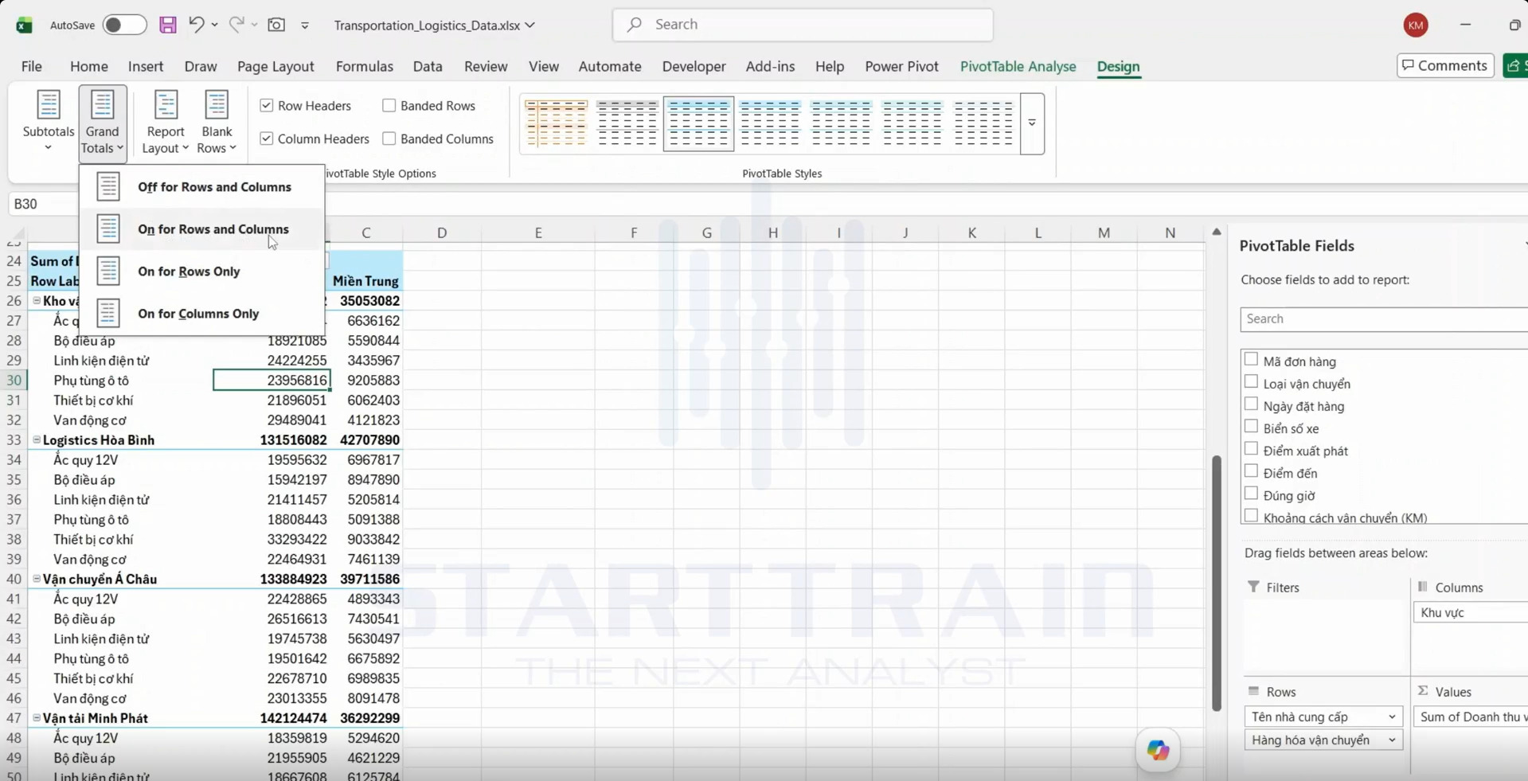1528x781 pixels.
Task: Choose the second gray PivotTable style thumbnail
Action: [627, 123]
